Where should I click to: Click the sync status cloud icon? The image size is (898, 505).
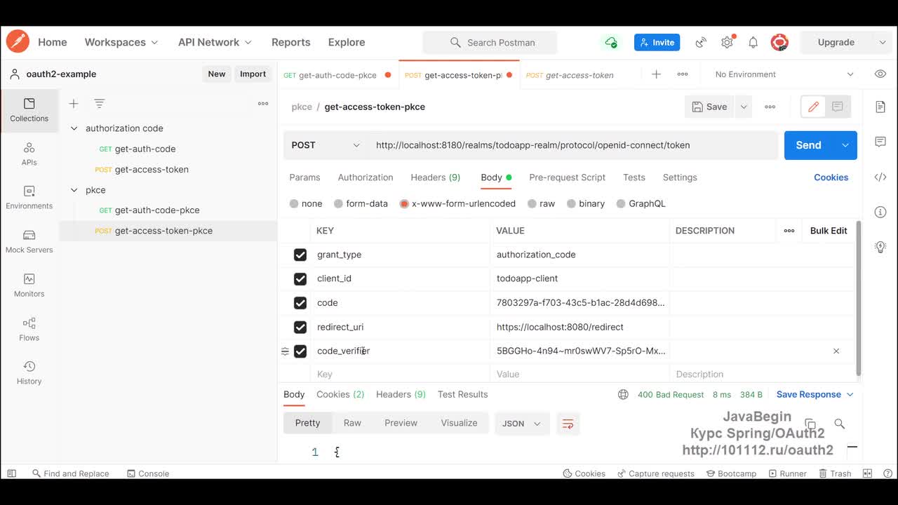pos(611,42)
